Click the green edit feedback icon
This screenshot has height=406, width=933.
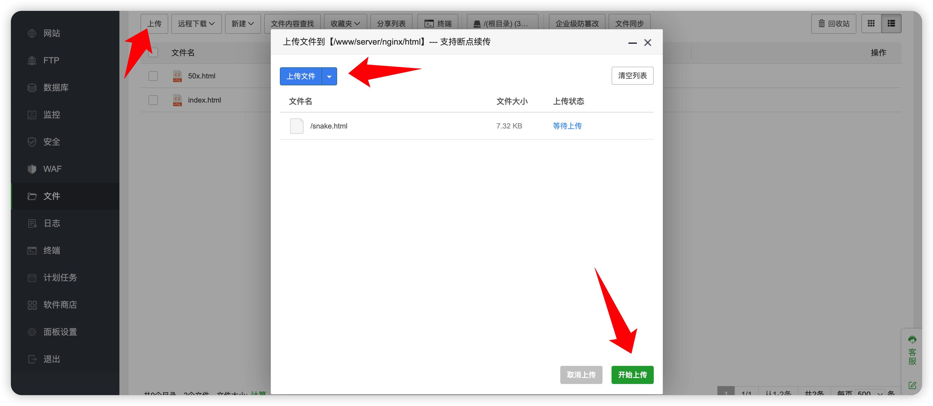coord(912,385)
